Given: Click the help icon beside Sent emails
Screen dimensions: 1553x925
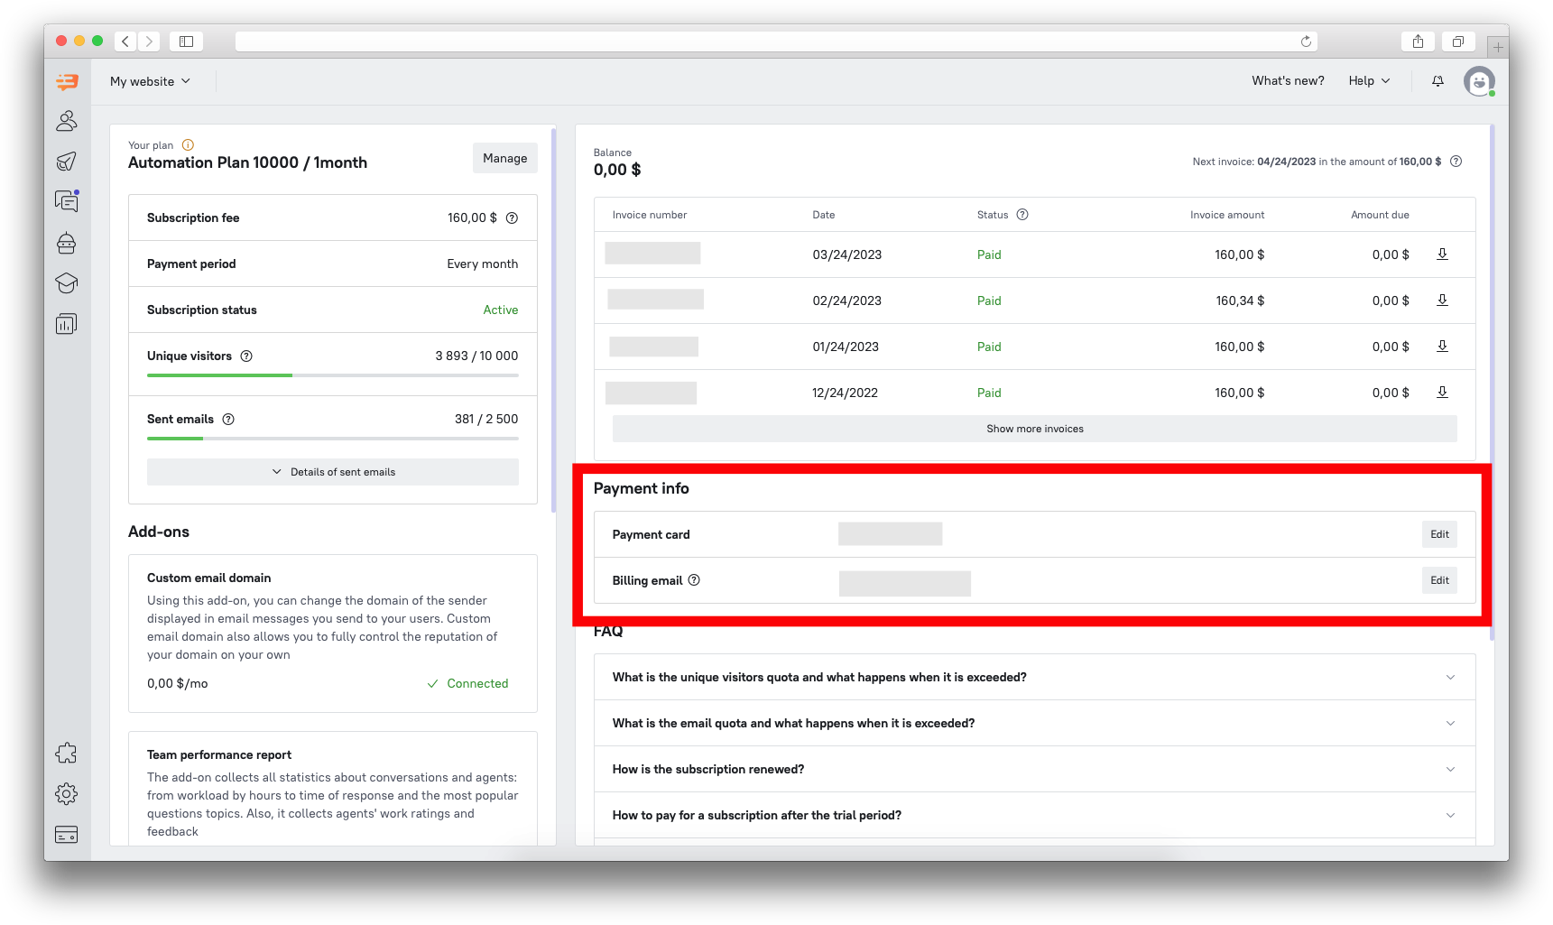Looking at the screenshot, I should click(x=228, y=419).
